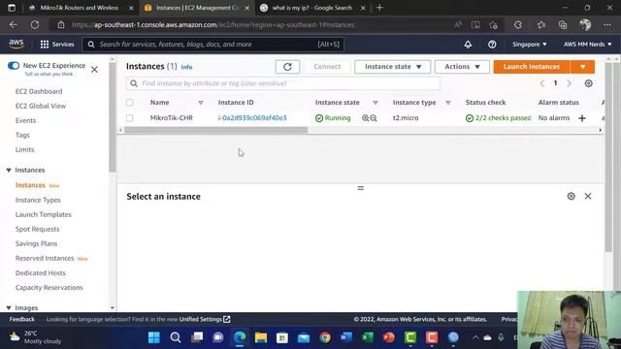
Task: Click panel resize handle above details
Action: click(360, 188)
